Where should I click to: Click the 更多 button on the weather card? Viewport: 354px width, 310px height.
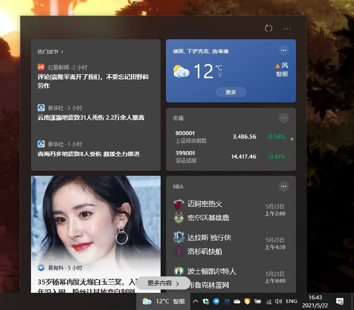[231, 92]
